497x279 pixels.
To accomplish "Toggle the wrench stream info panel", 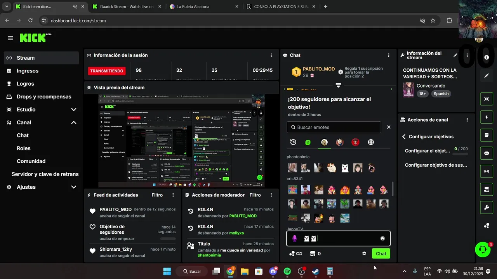I will point(487,208).
